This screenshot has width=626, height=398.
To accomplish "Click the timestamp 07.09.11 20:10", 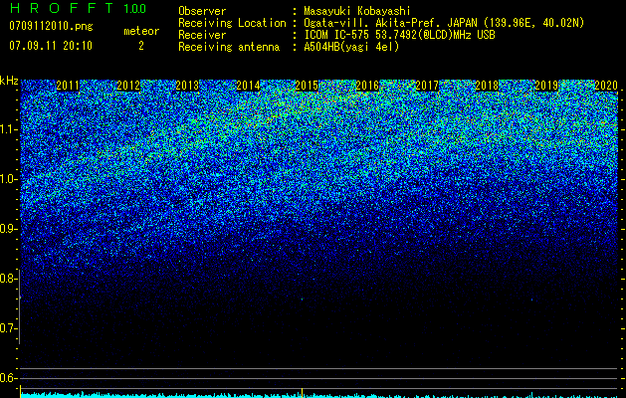I will point(51,46).
